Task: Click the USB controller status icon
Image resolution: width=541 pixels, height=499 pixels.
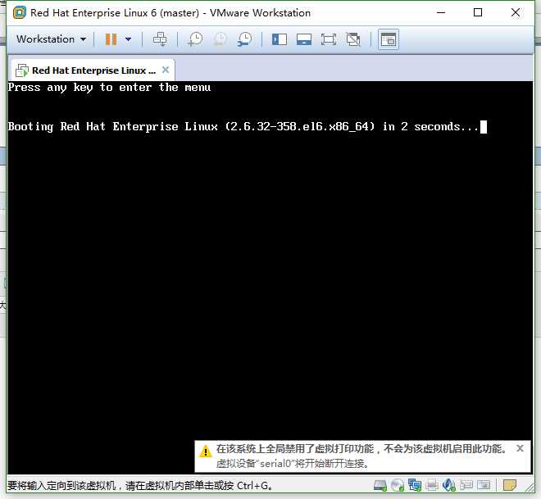Action: (x=466, y=485)
